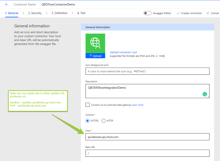Toggle the Swagger Editor switch
220x161 pixels.
tap(148, 13)
